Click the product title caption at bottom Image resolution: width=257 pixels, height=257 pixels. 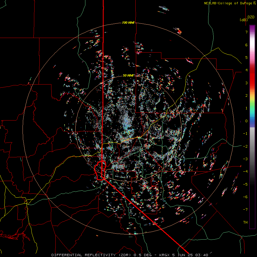point(130,255)
